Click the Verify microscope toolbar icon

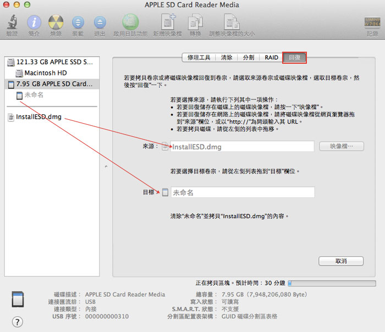click(x=12, y=22)
